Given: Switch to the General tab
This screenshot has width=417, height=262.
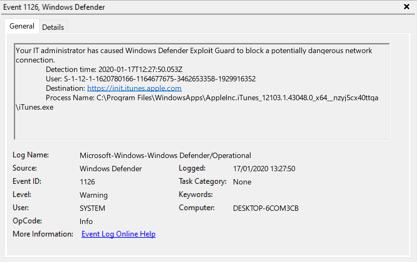Looking at the screenshot, I should click(22, 26).
